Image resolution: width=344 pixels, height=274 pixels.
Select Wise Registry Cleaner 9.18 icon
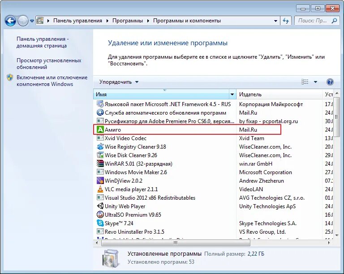click(x=100, y=146)
